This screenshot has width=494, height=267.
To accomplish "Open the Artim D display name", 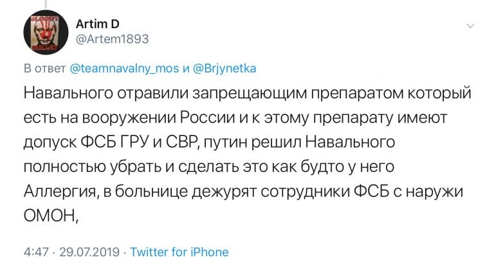I will point(104,24).
